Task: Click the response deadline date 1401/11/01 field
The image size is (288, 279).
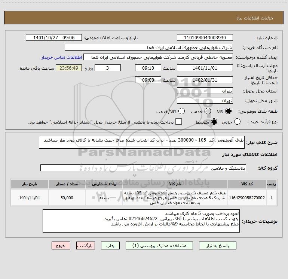Action: [205, 68]
